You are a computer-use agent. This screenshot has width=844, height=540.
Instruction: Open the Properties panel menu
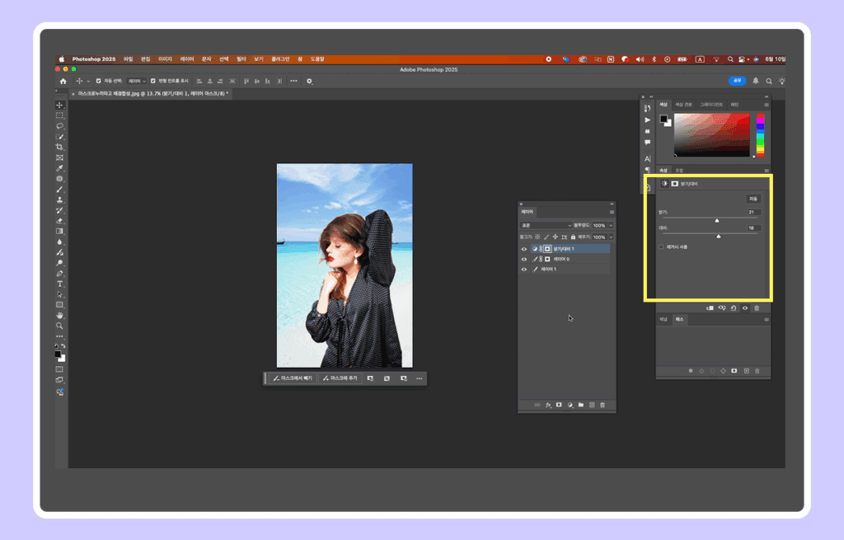point(767,171)
